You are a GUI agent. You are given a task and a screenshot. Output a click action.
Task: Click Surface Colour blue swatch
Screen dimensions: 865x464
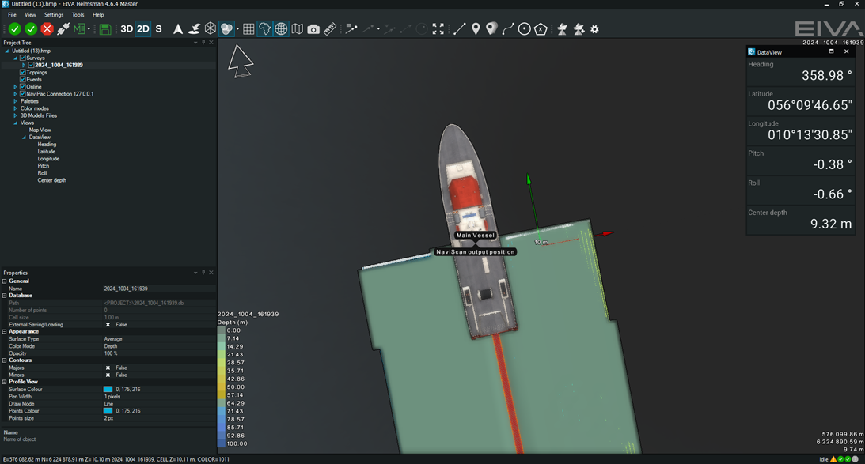tap(108, 389)
